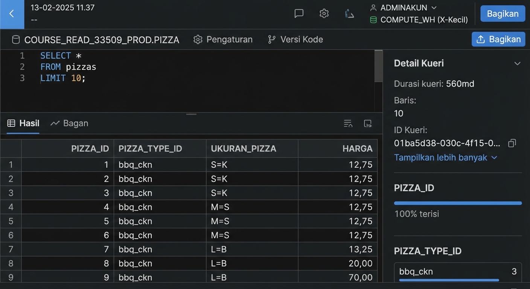Click the results panel icon beside search
Image resolution: width=530 pixels, height=289 pixels.
coord(368,123)
